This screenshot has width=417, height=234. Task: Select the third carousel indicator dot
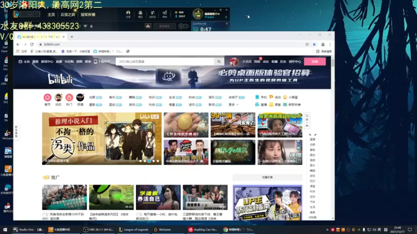coord(149,161)
